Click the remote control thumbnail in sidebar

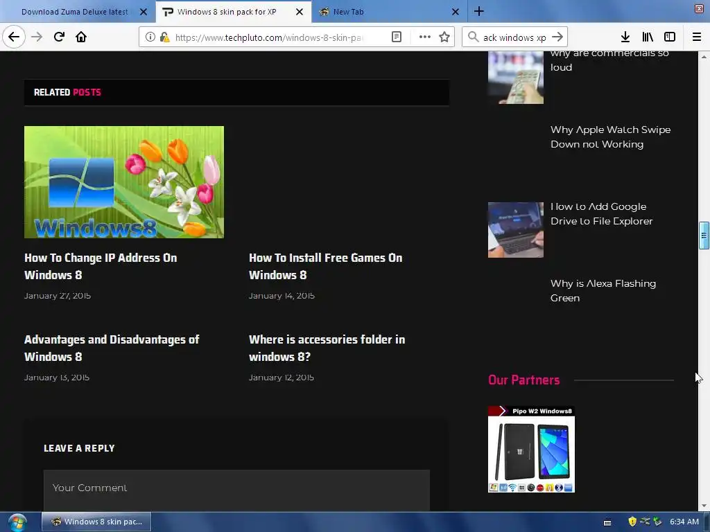516,78
